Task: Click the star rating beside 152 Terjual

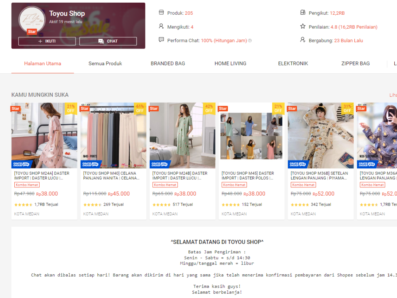Action: coord(231,205)
